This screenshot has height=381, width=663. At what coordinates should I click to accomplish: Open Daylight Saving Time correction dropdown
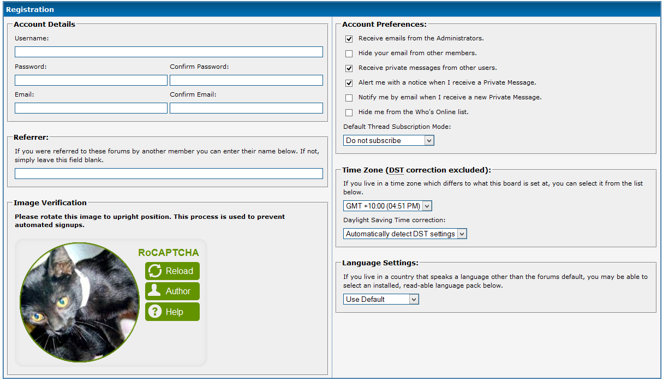[405, 234]
